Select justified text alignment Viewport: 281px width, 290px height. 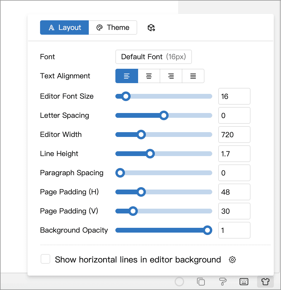193,76
